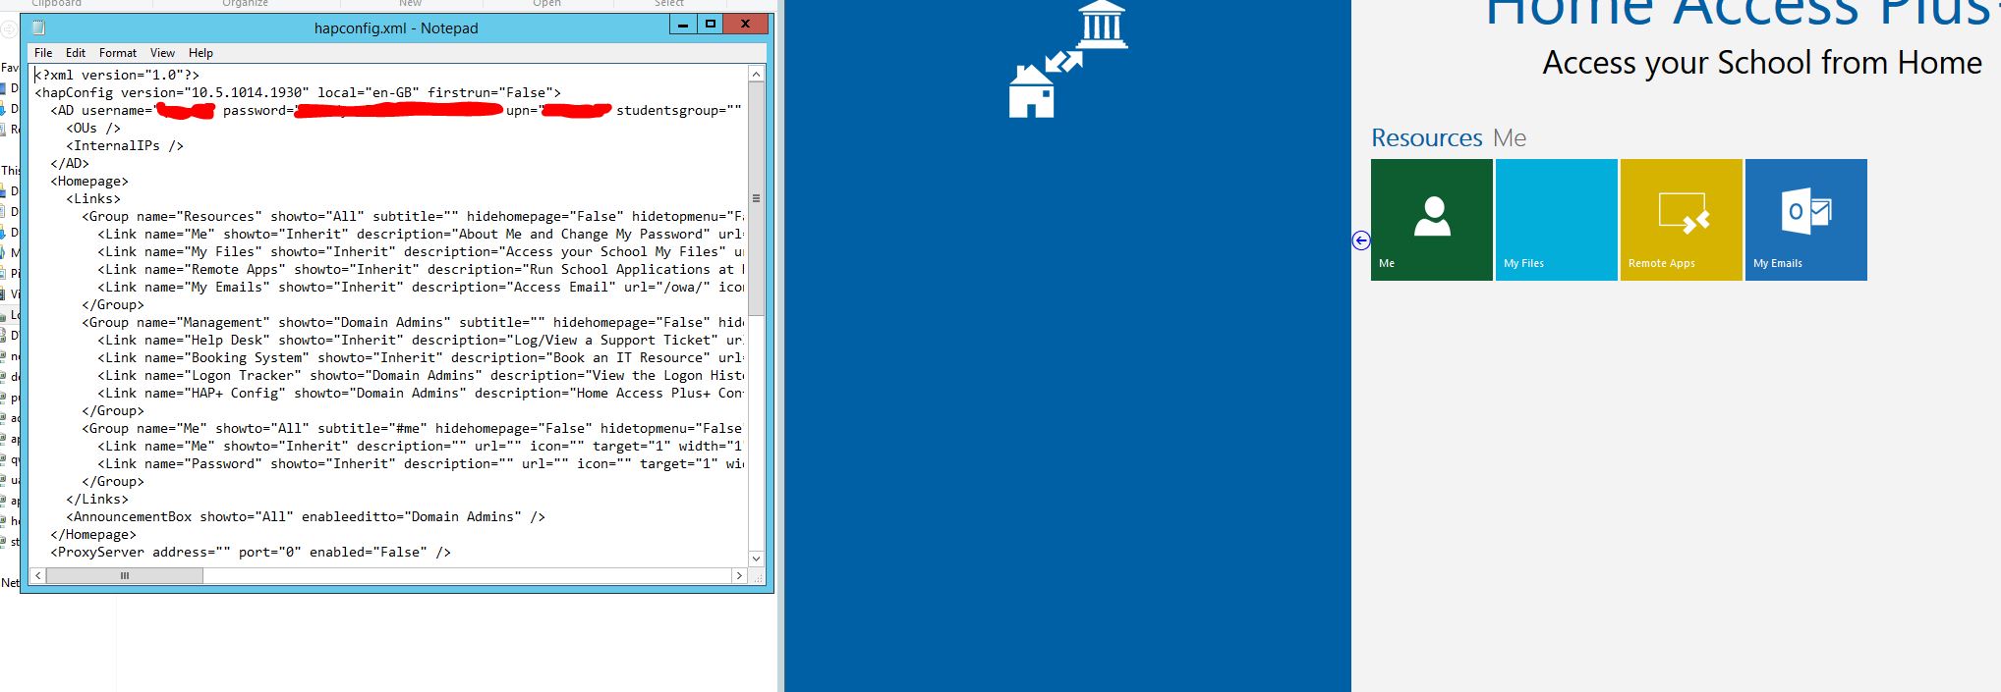Select the Resources tab heading
Viewport: 2001px width, 692px height.
click(1426, 138)
